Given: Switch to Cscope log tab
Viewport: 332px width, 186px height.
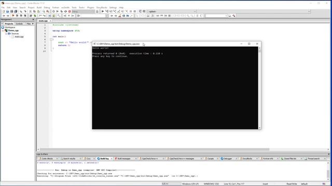Looking at the screenshot, I should click(x=210, y=159).
